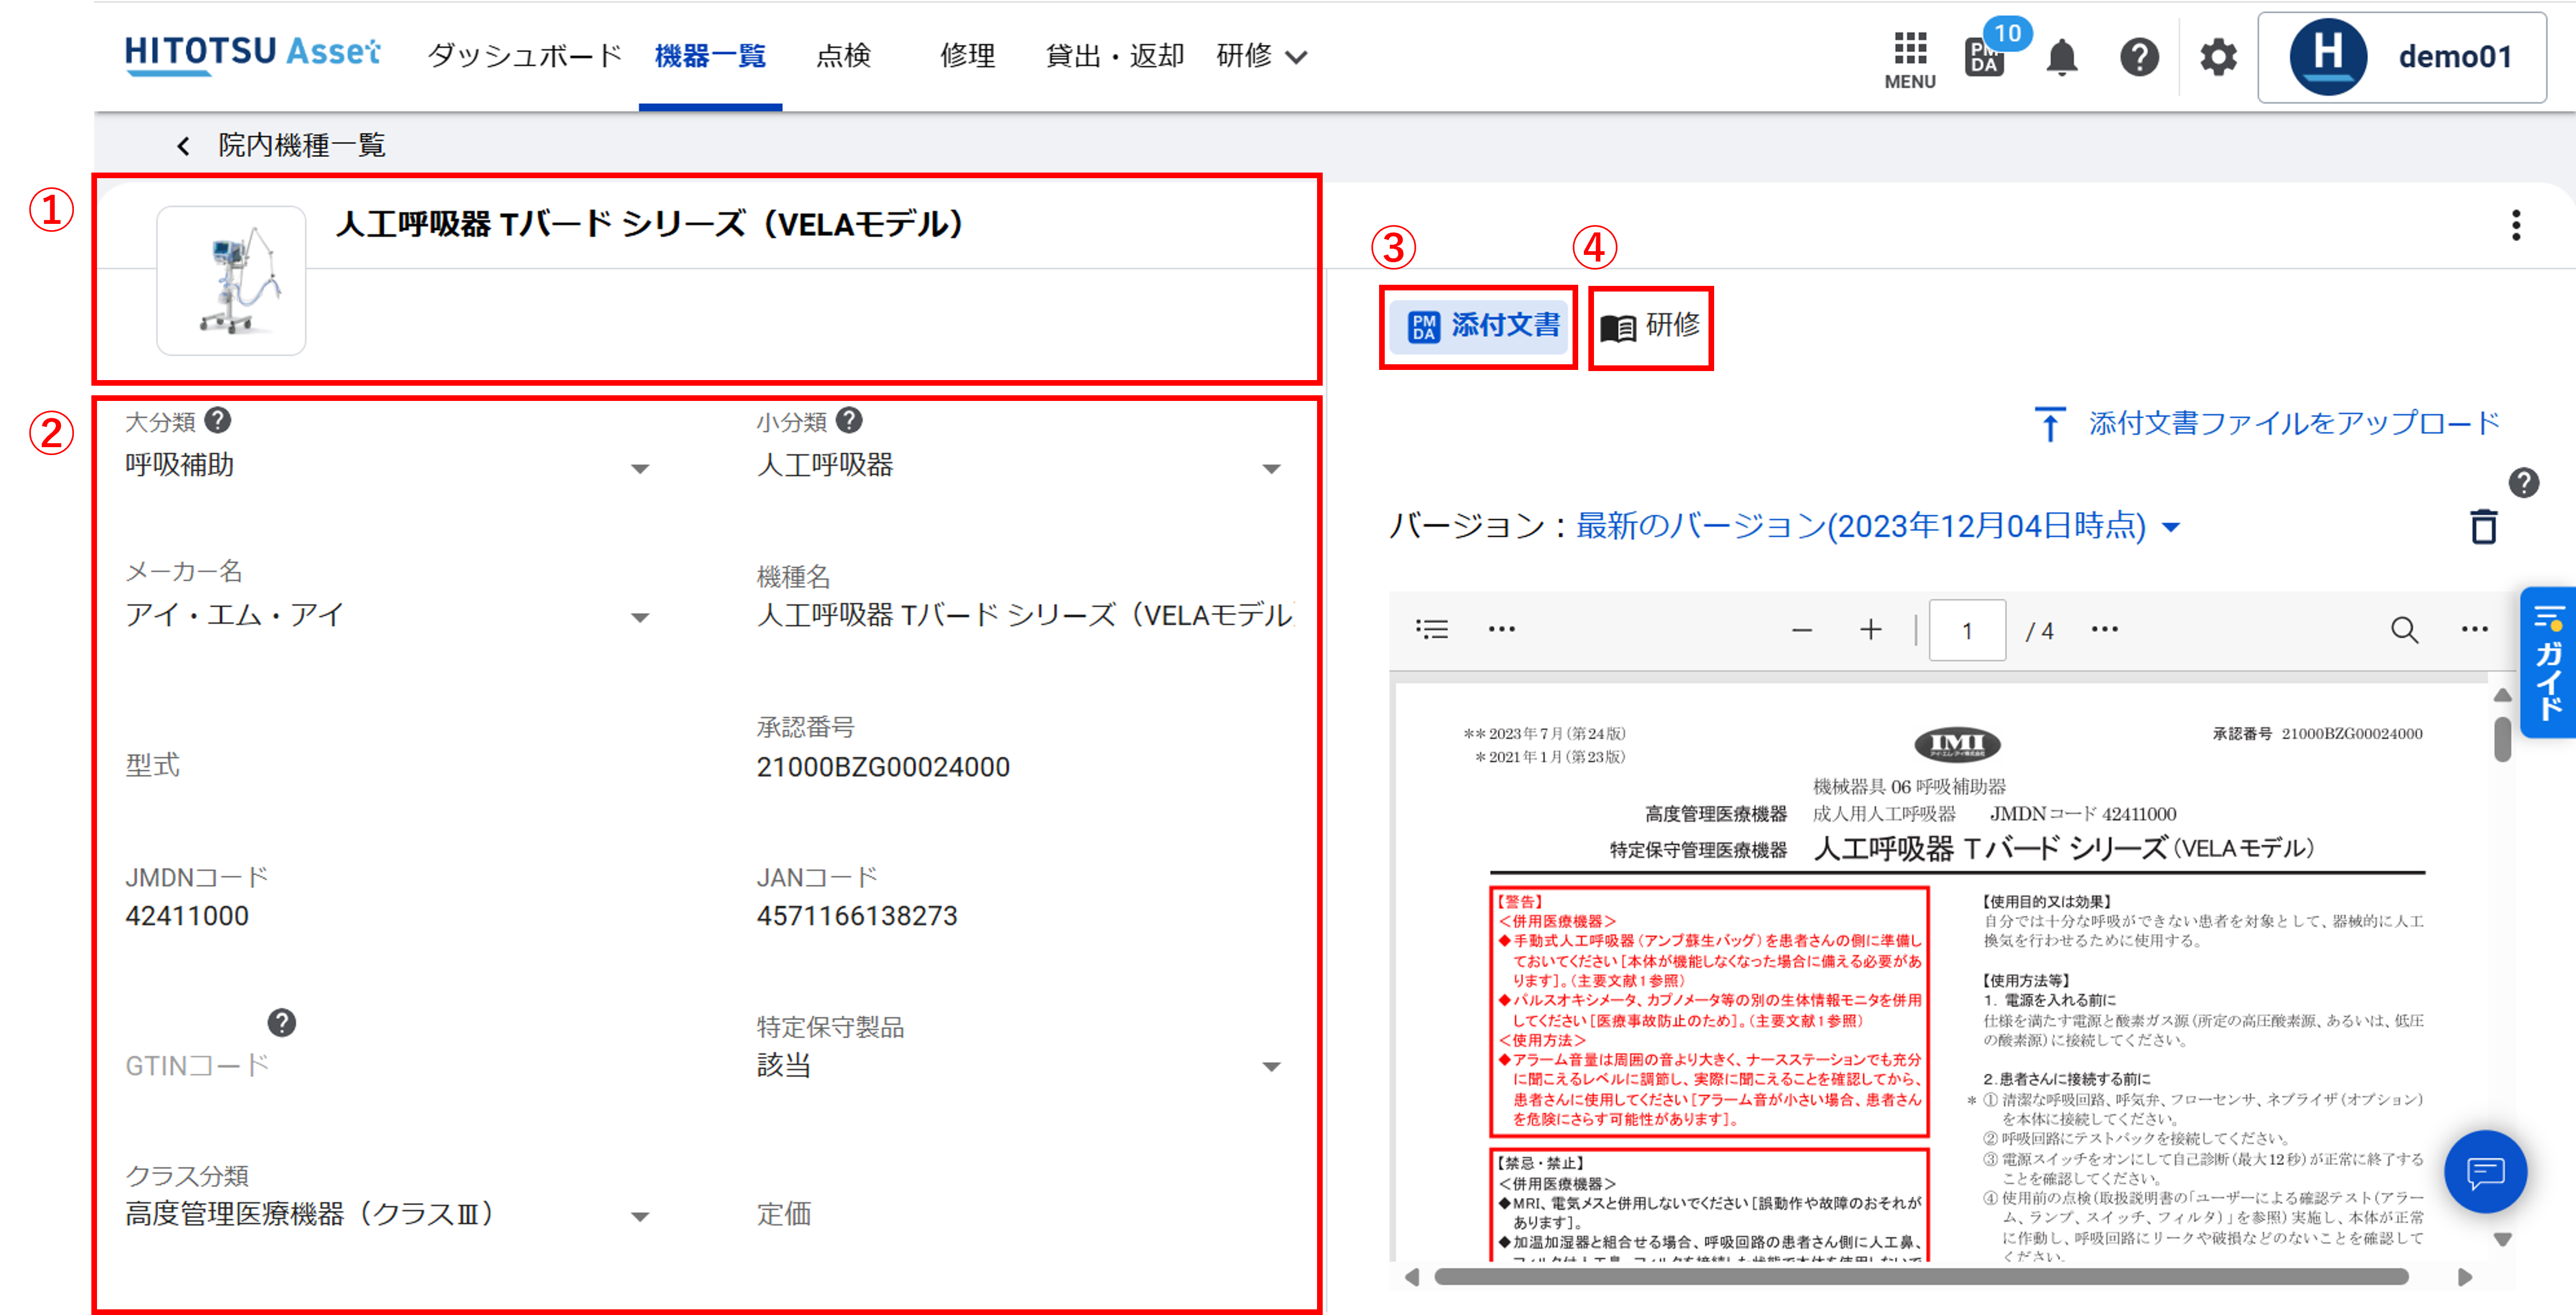Click 添付文書ファイルをアップロード link
2576x1315 pixels.
coord(2294,423)
